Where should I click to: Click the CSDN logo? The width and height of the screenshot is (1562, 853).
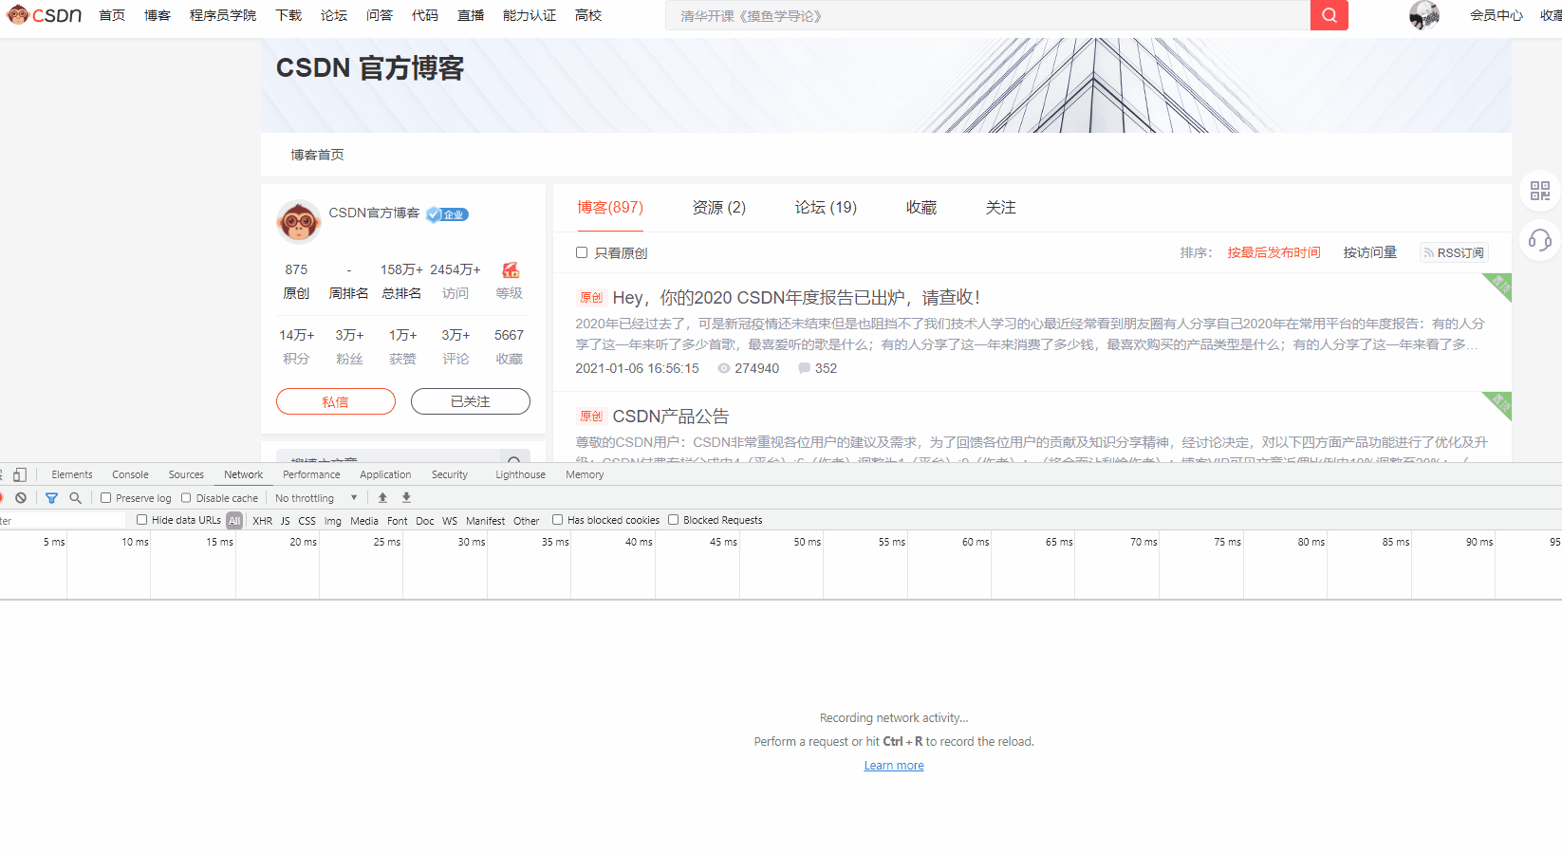45,15
